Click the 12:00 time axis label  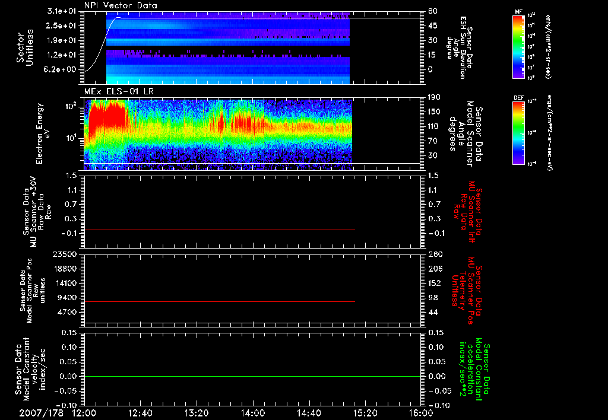(84, 413)
